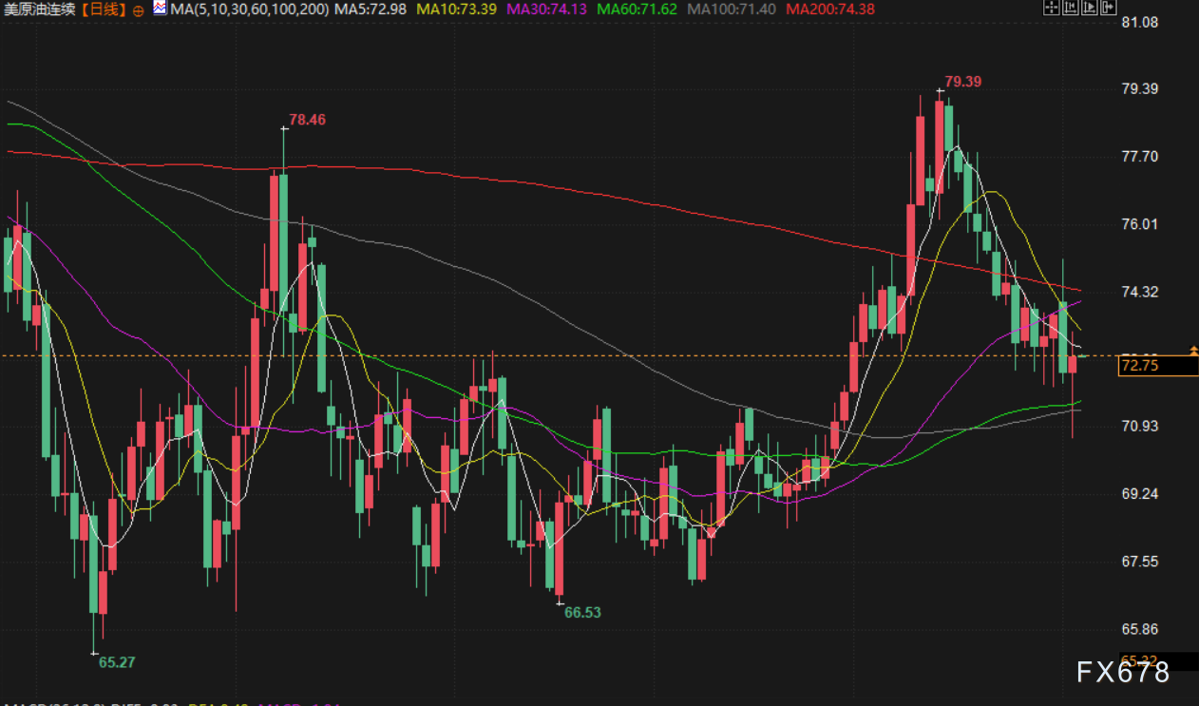
Task: Click the white MA5:72.98 legend value
Action: pyautogui.click(x=371, y=10)
